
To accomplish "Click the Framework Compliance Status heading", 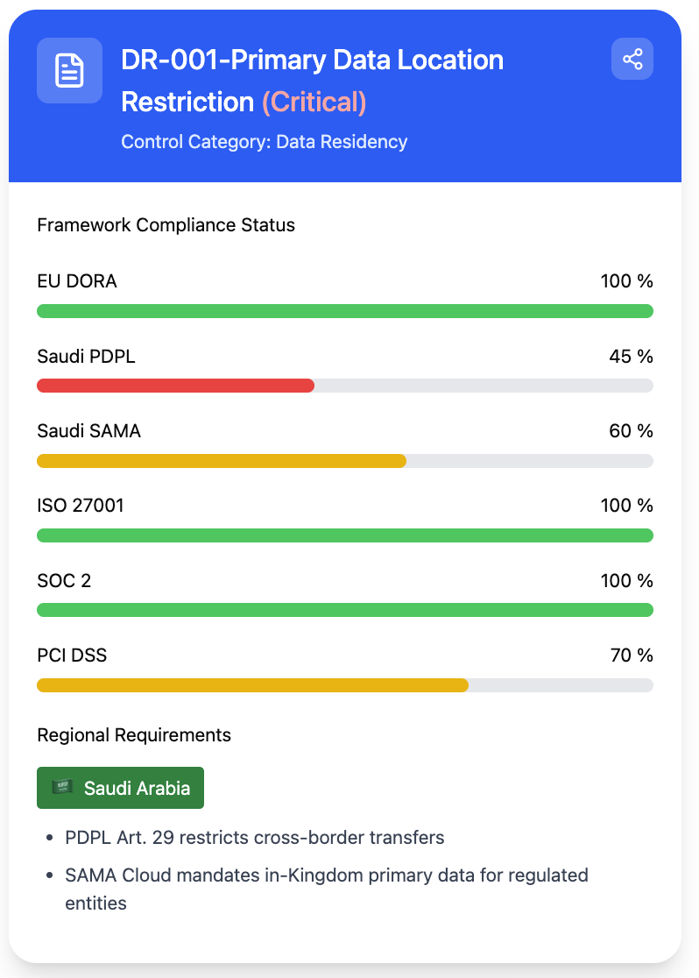I will click(166, 225).
